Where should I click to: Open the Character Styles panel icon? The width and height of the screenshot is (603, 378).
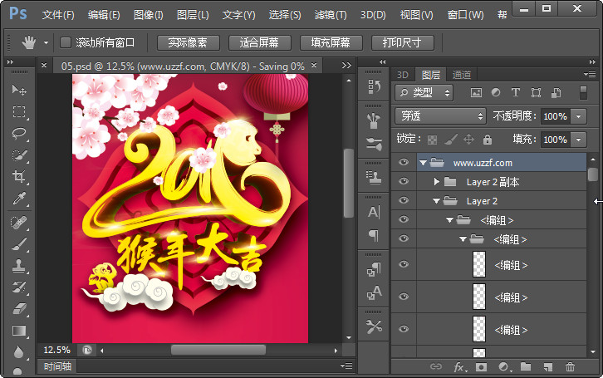pos(374,292)
